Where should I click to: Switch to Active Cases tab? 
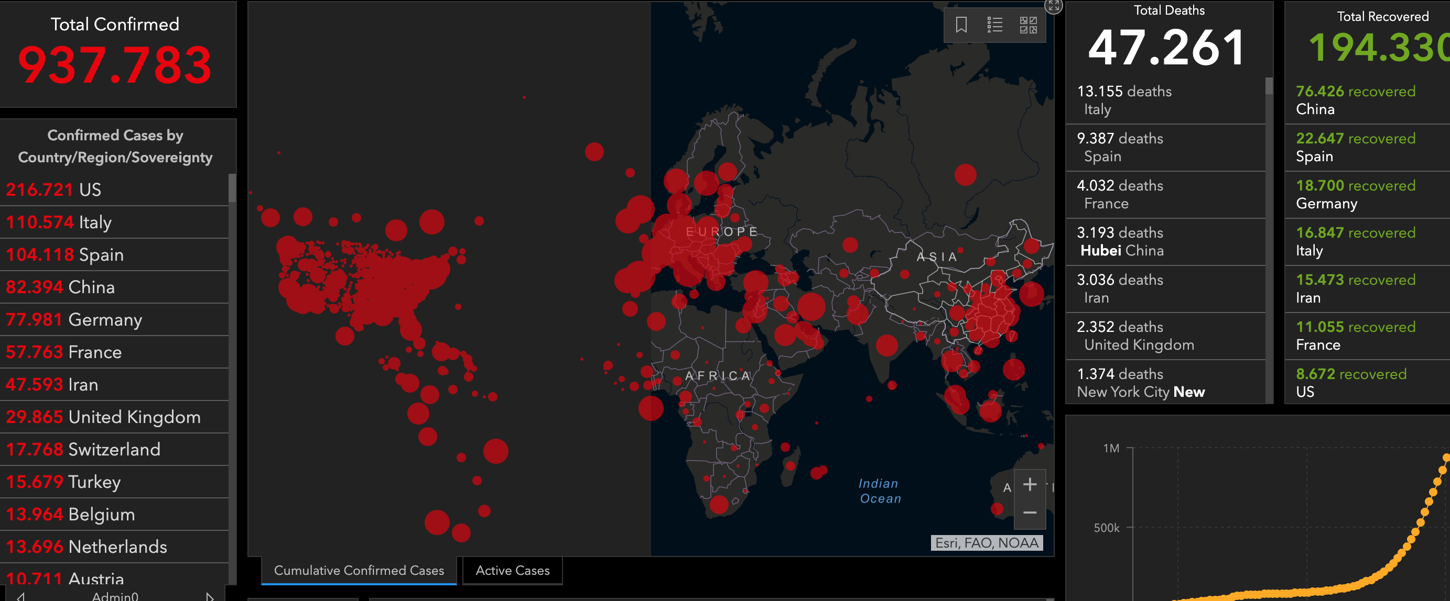[512, 570]
